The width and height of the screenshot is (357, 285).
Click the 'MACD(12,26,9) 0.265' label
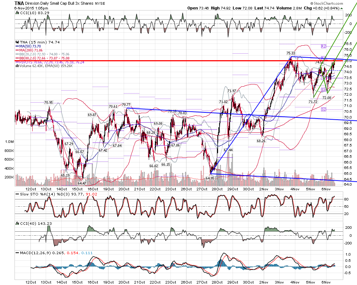42,253
